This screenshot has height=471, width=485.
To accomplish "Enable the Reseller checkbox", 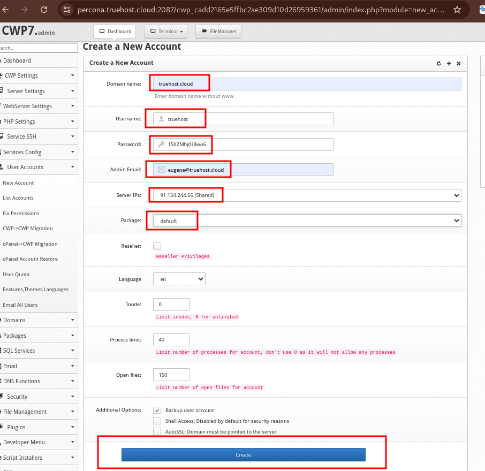I will (157, 246).
